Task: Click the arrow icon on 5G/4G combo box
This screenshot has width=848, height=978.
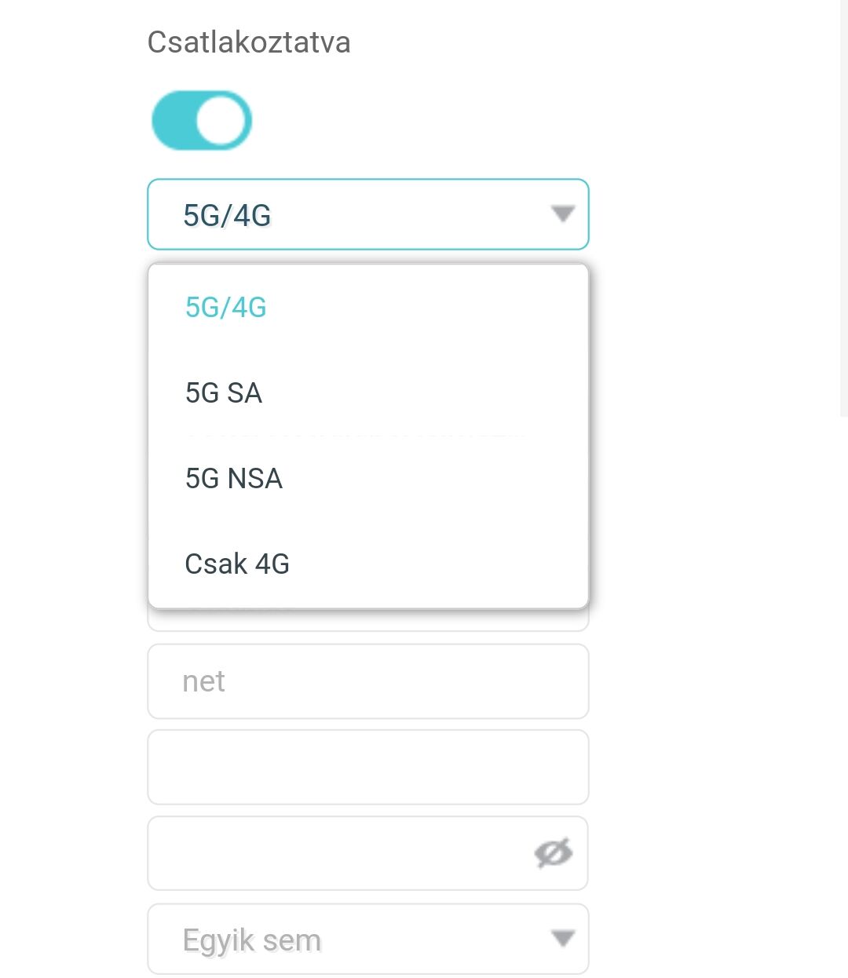Action: [x=562, y=214]
